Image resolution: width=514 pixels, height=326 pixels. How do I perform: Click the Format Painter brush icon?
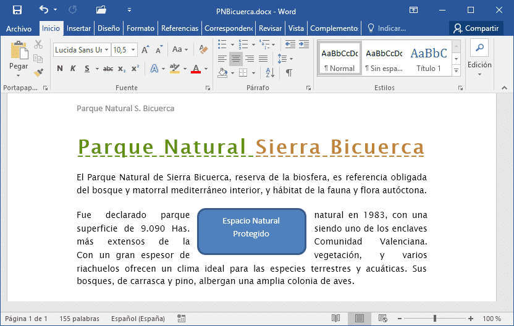point(38,72)
